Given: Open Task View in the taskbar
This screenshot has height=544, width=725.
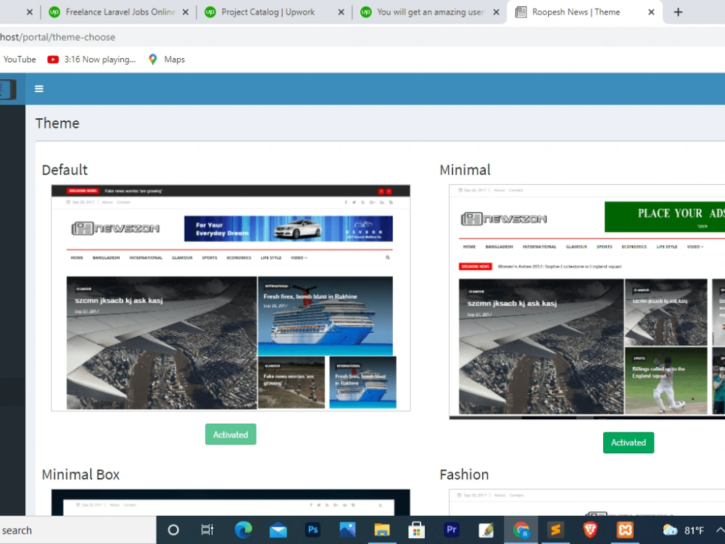Looking at the screenshot, I should pyautogui.click(x=207, y=530).
